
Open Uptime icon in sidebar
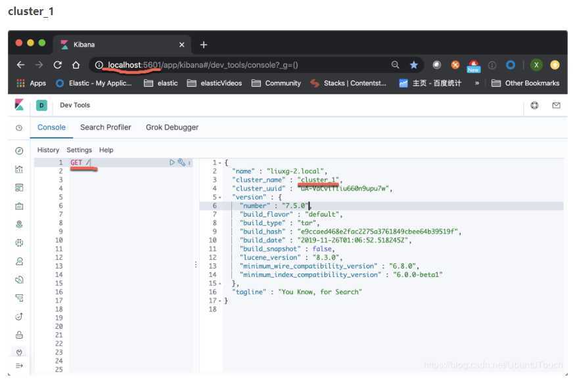[x=19, y=316]
